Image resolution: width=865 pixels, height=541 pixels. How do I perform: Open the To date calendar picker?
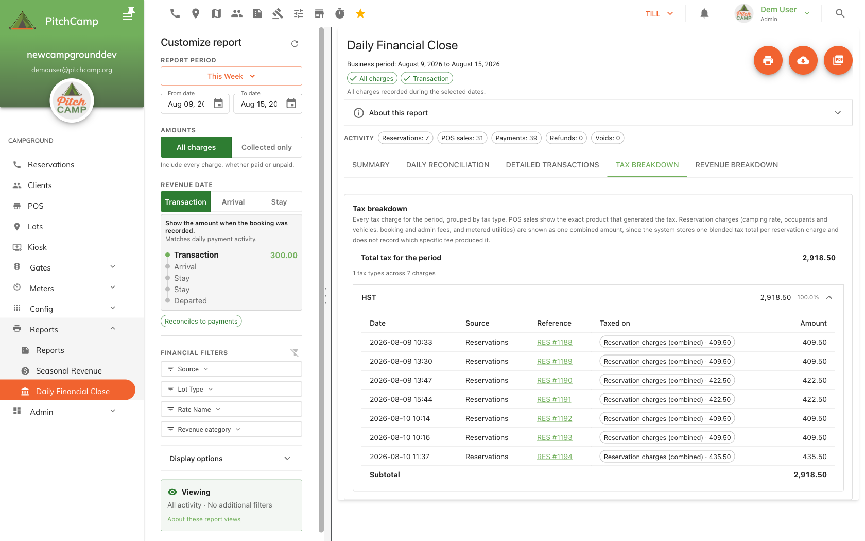coord(291,104)
